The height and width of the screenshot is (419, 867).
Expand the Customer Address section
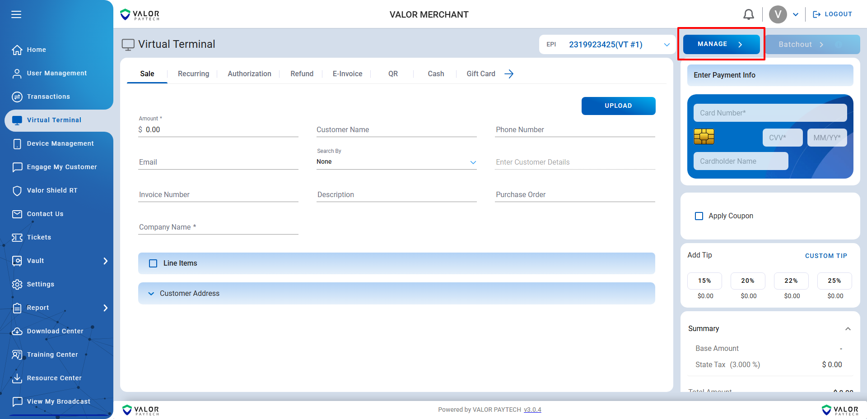coord(396,294)
